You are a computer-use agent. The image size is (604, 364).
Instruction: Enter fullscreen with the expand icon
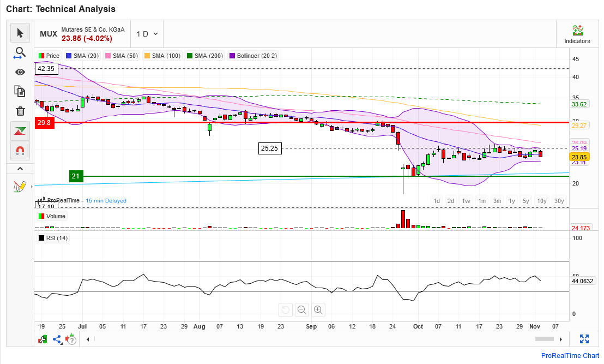(584, 339)
